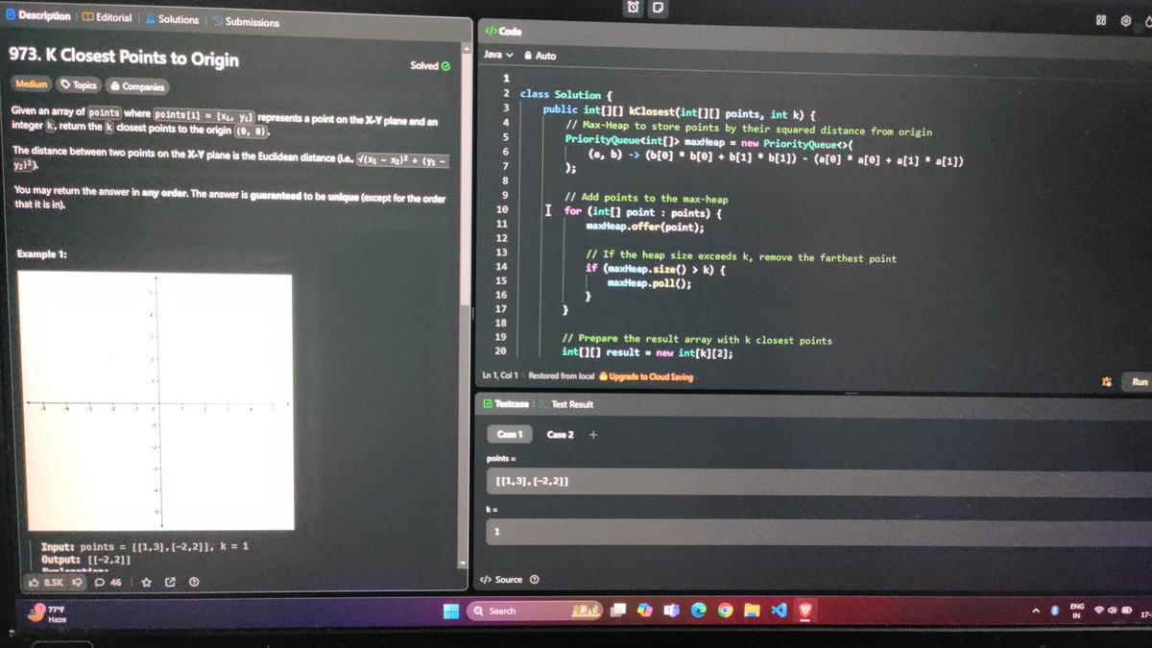The image size is (1152, 648).
Task: Expand hidden system tray icons
Action: click(x=1037, y=612)
